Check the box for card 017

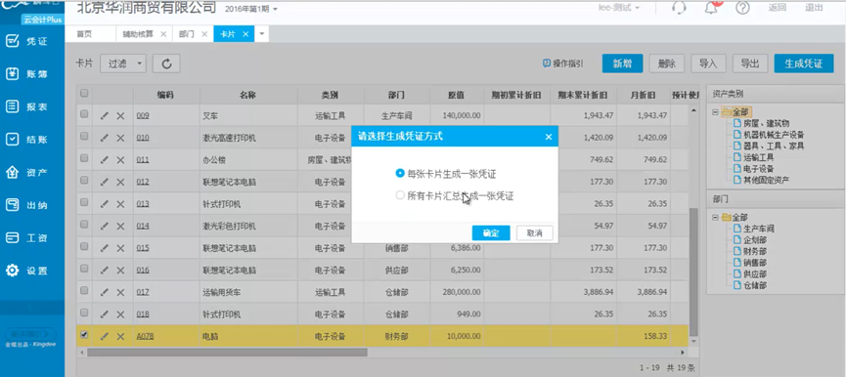coord(84,290)
